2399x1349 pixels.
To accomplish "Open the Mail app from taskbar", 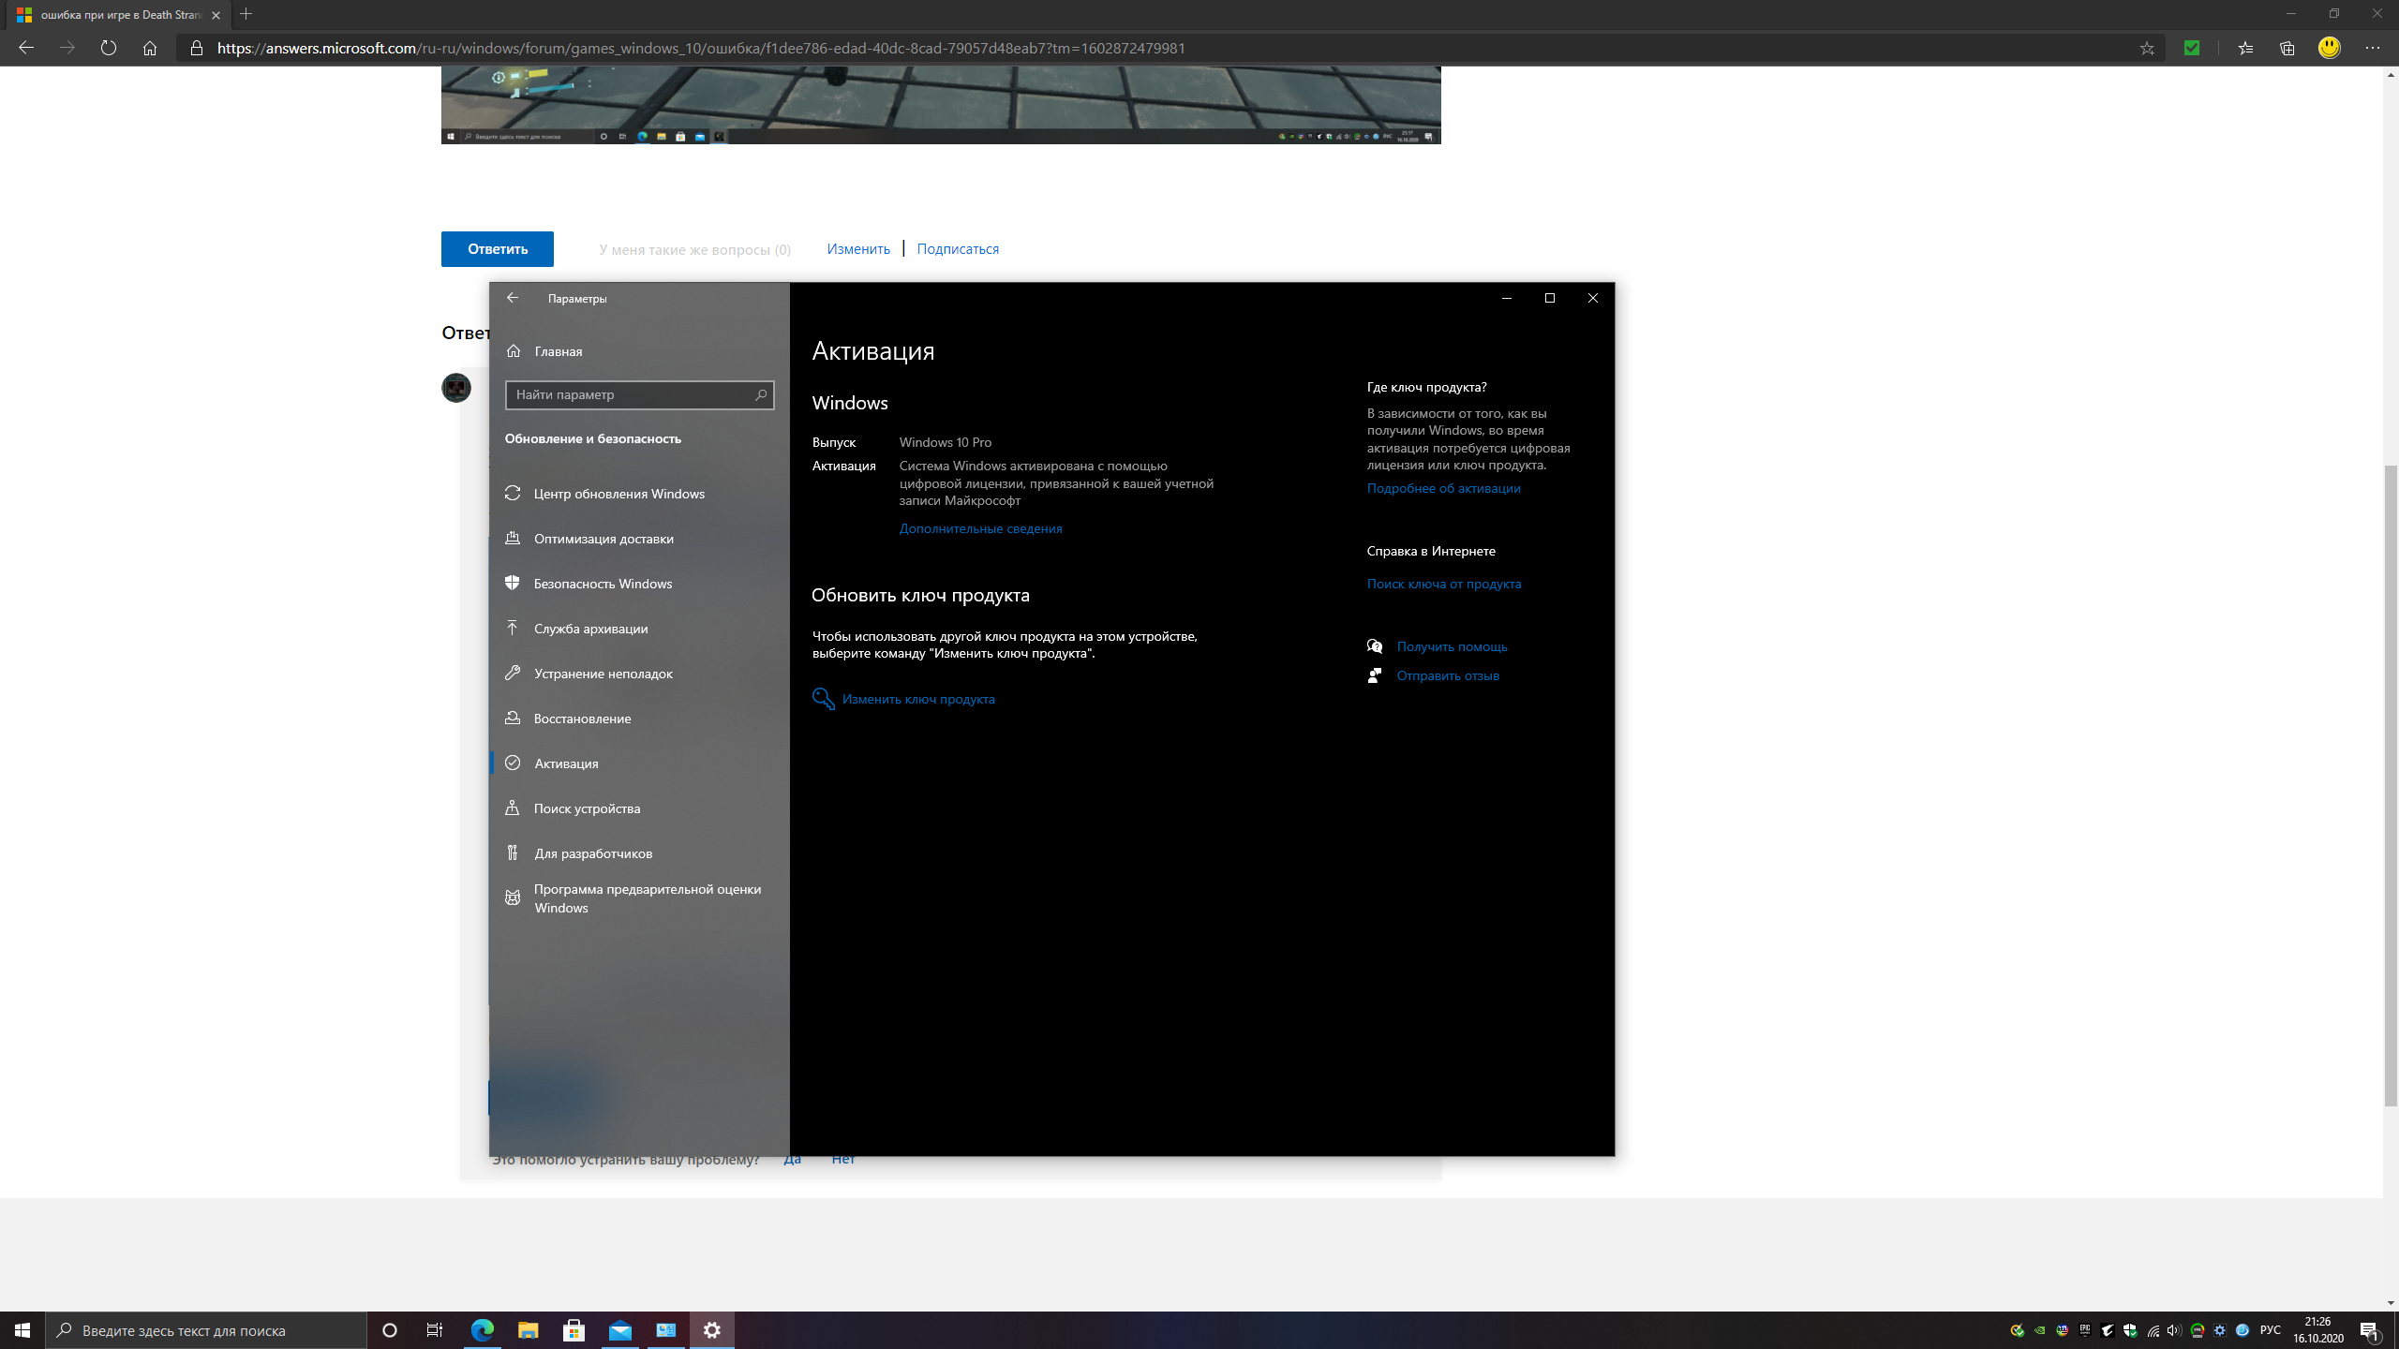I will [619, 1330].
